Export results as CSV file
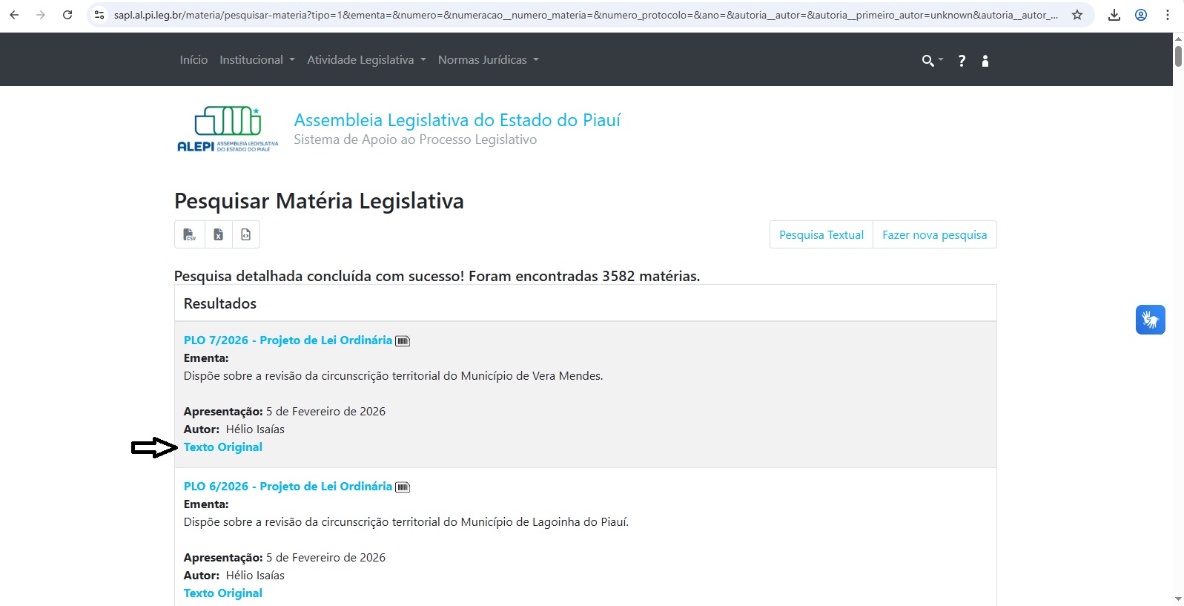 click(x=189, y=234)
